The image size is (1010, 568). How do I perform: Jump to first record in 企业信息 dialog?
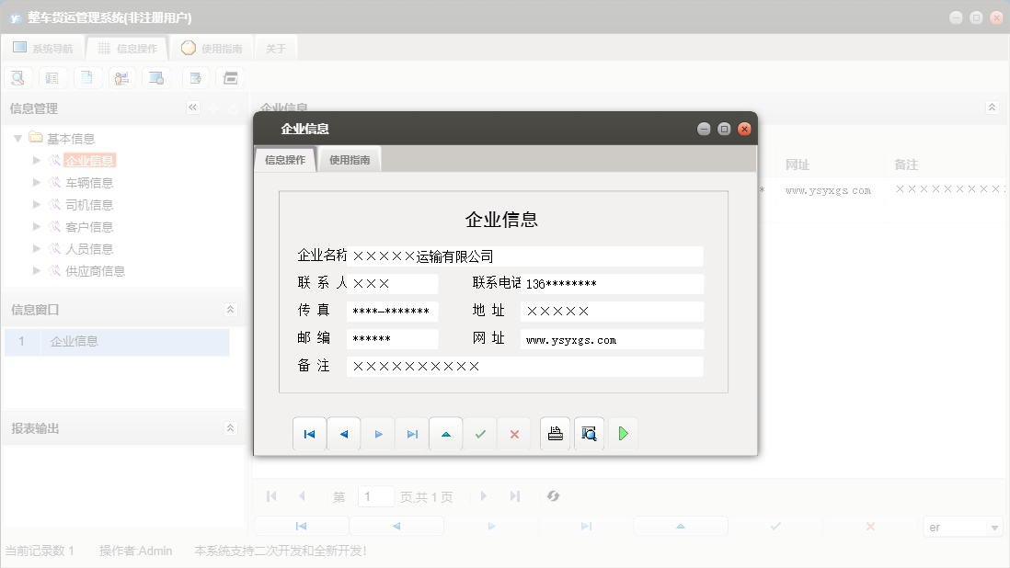click(309, 433)
